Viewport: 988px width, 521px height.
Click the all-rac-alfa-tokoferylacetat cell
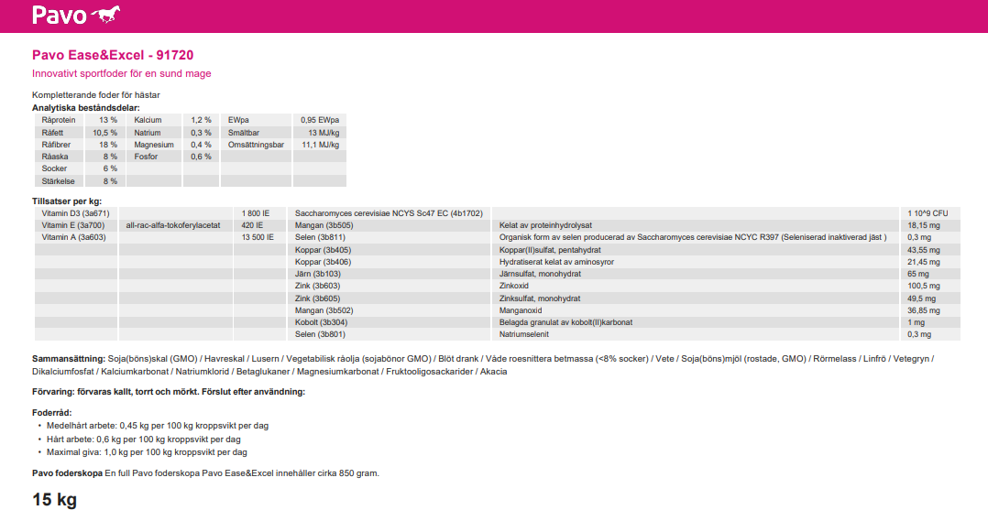[x=173, y=225]
